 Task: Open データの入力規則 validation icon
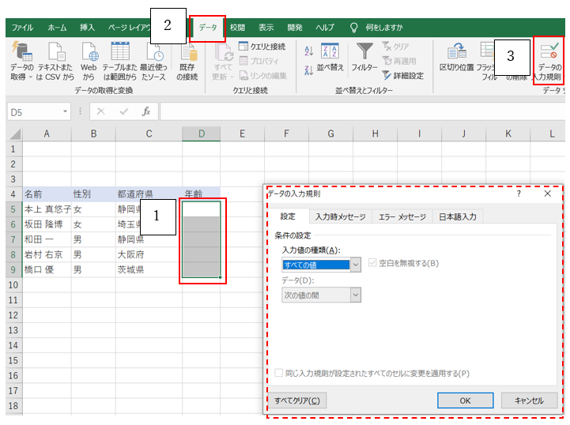click(548, 54)
